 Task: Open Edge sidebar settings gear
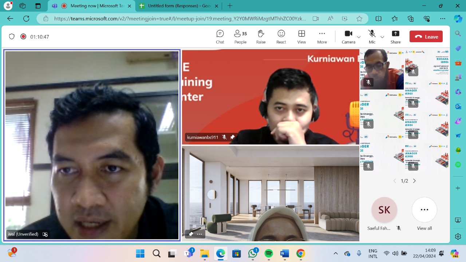(x=458, y=237)
